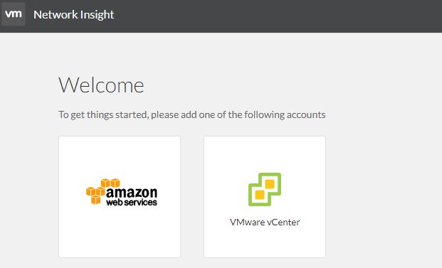Click blank space above the vCenter icon in card
The height and width of the screenshot is (268, 442).
click(265, 154)
